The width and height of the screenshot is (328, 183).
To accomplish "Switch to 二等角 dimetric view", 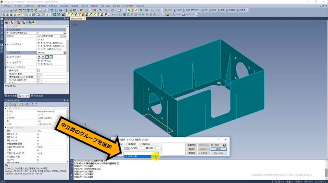I will pos(231,10).
